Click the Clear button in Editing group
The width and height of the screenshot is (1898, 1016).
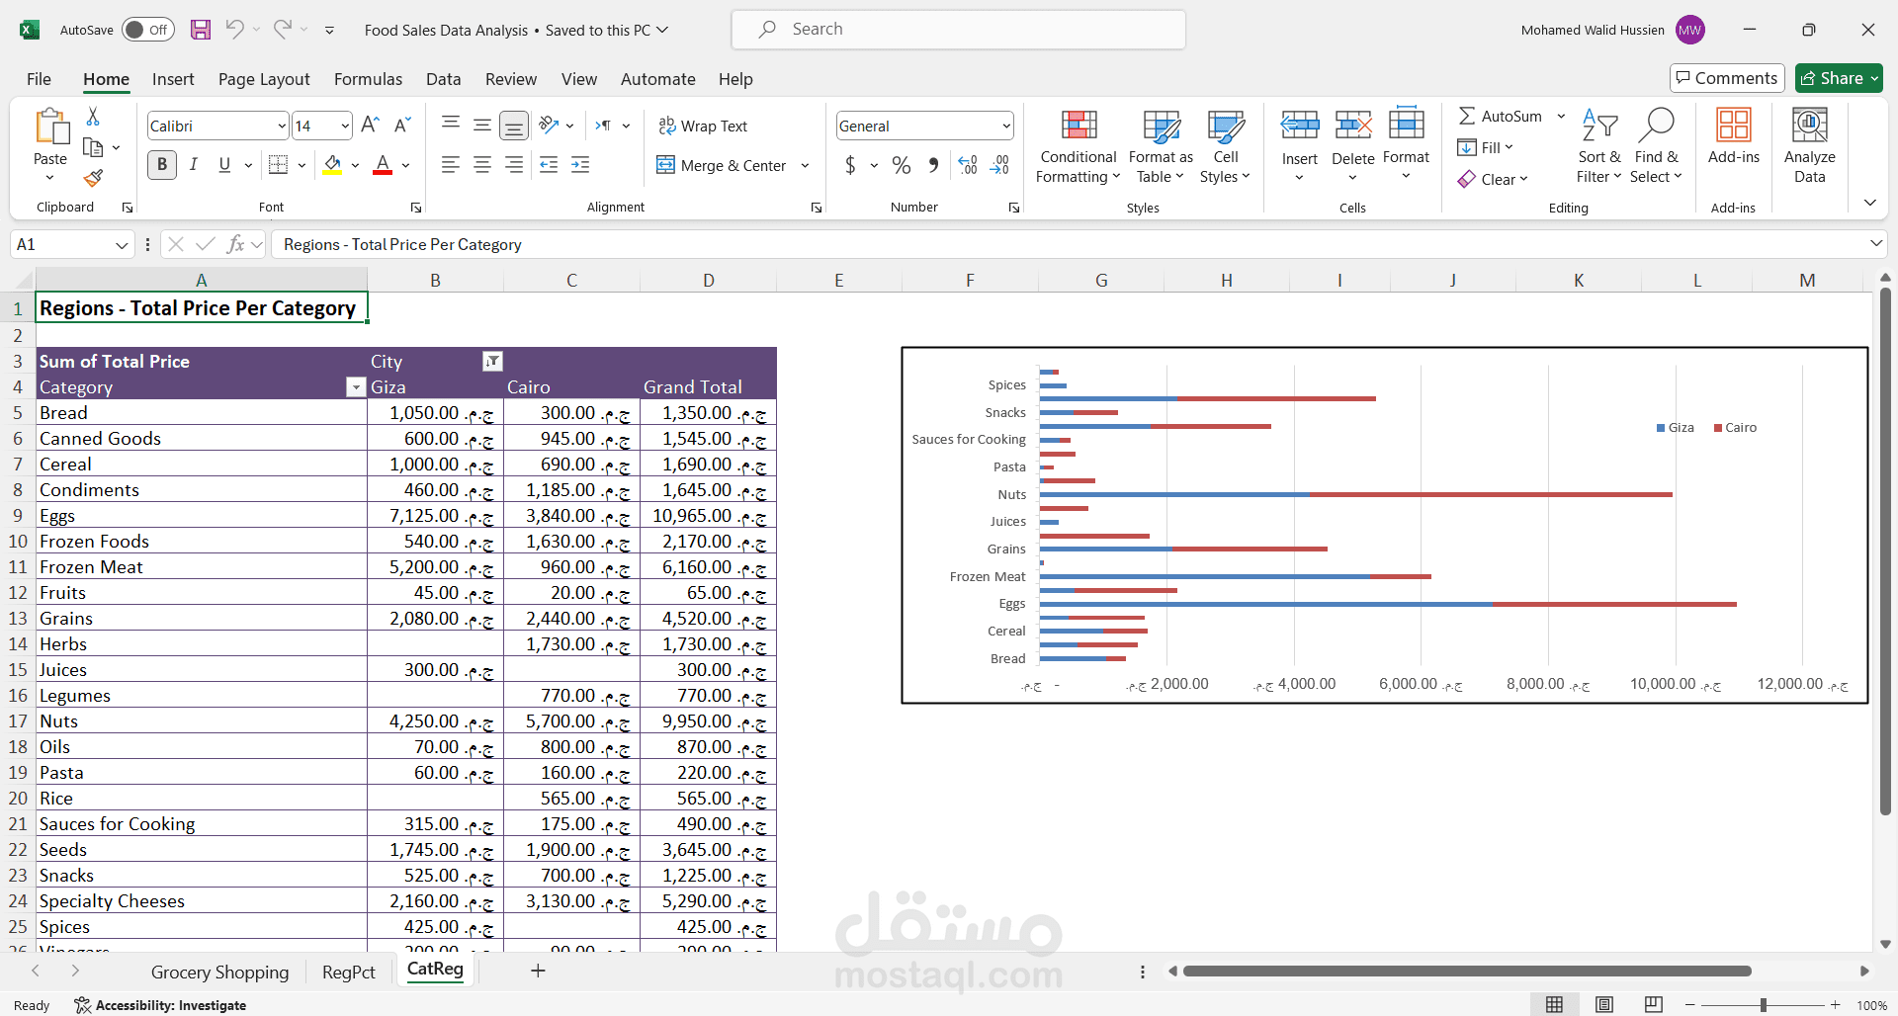(x=1493, y=179)
